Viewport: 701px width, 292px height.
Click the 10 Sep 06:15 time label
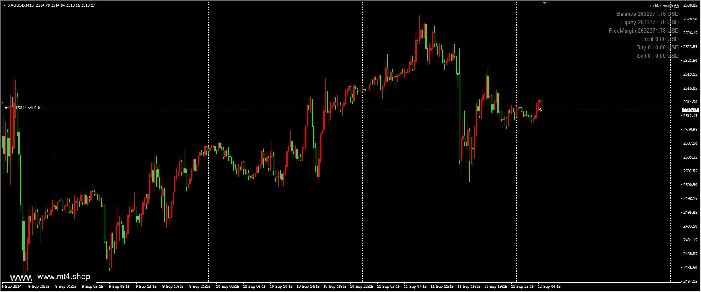(x=254, y=287)
